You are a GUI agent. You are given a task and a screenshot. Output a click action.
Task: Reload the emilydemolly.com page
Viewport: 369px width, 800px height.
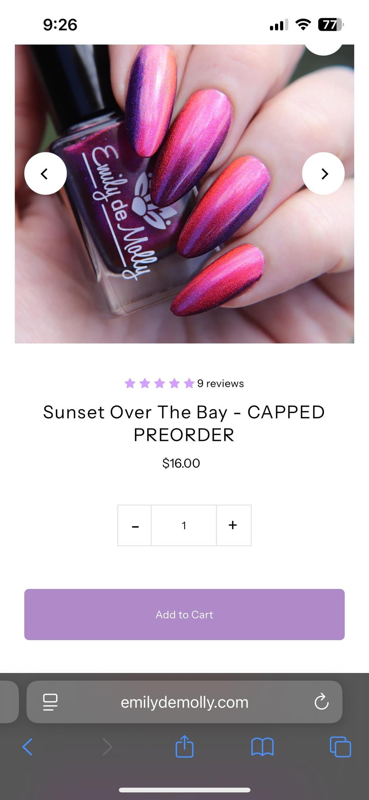(x=322, y=702)
